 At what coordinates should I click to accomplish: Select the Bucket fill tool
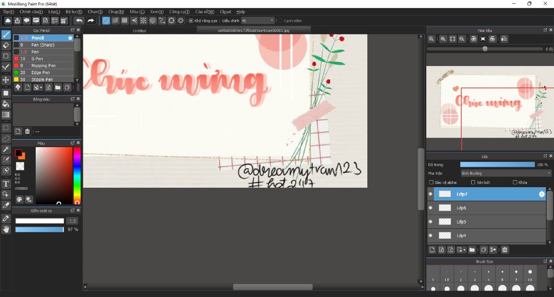(5, 104)
